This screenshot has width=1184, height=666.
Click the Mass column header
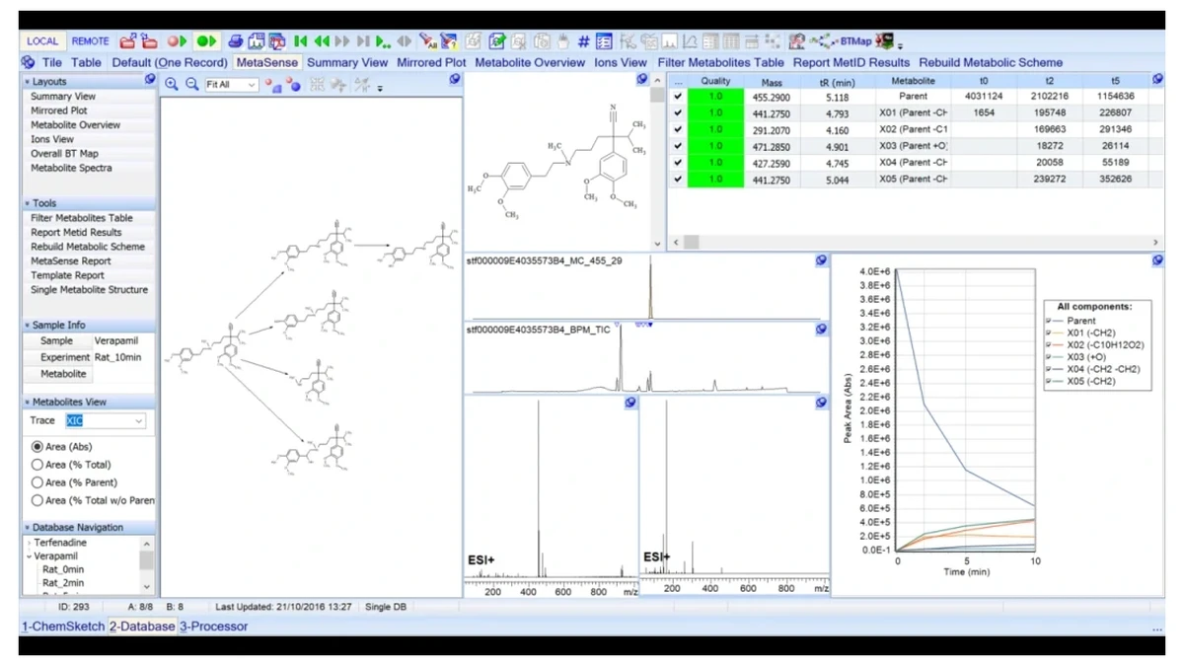pos(772,83)
